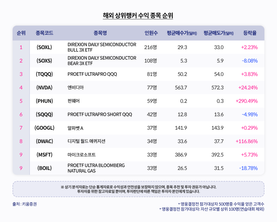
Task: Click the '59명' participant count
Action: coord(152,101)
